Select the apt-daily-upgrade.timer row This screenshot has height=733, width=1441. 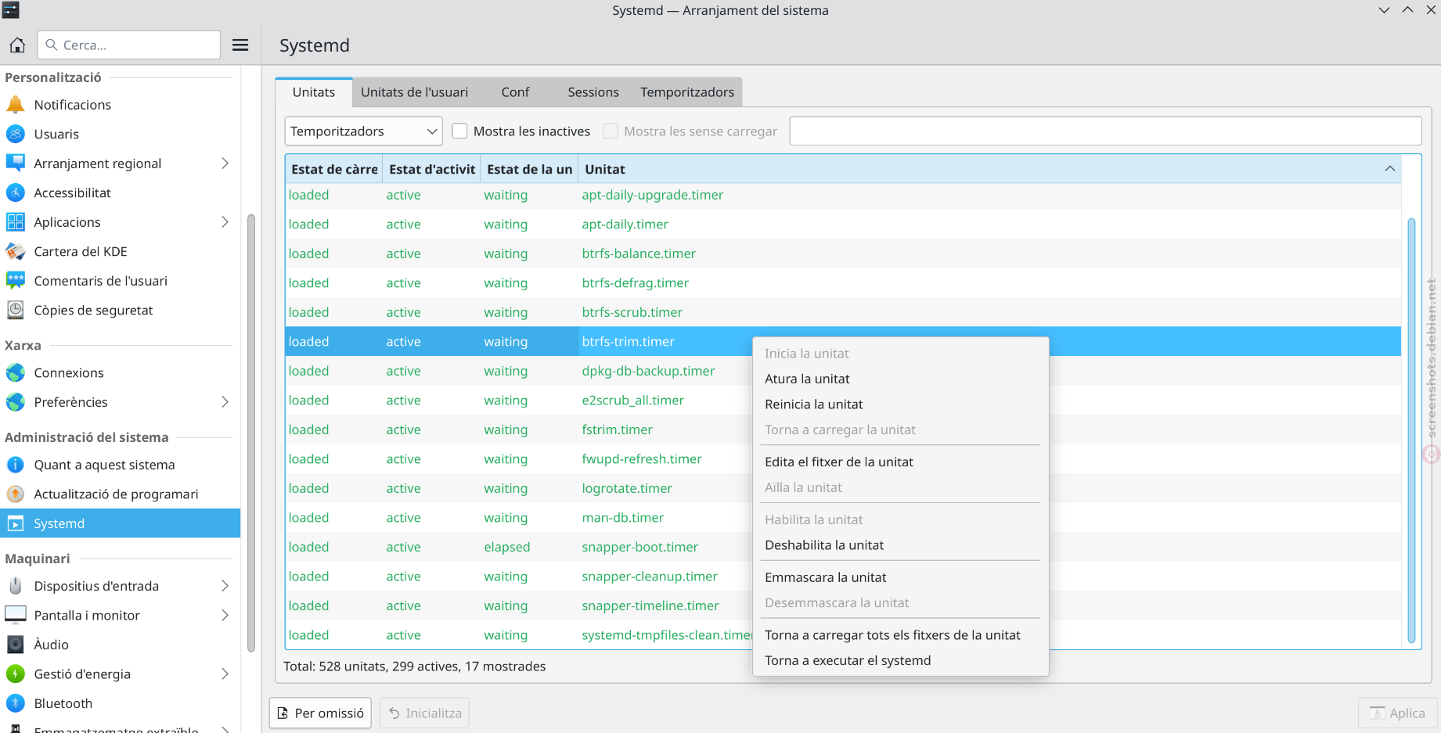point(843,195)
